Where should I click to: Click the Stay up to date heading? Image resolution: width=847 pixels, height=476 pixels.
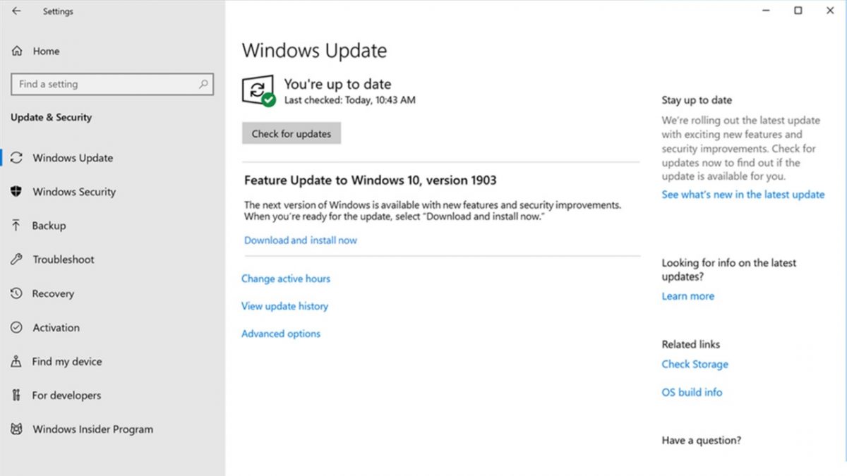pos(697,100)
